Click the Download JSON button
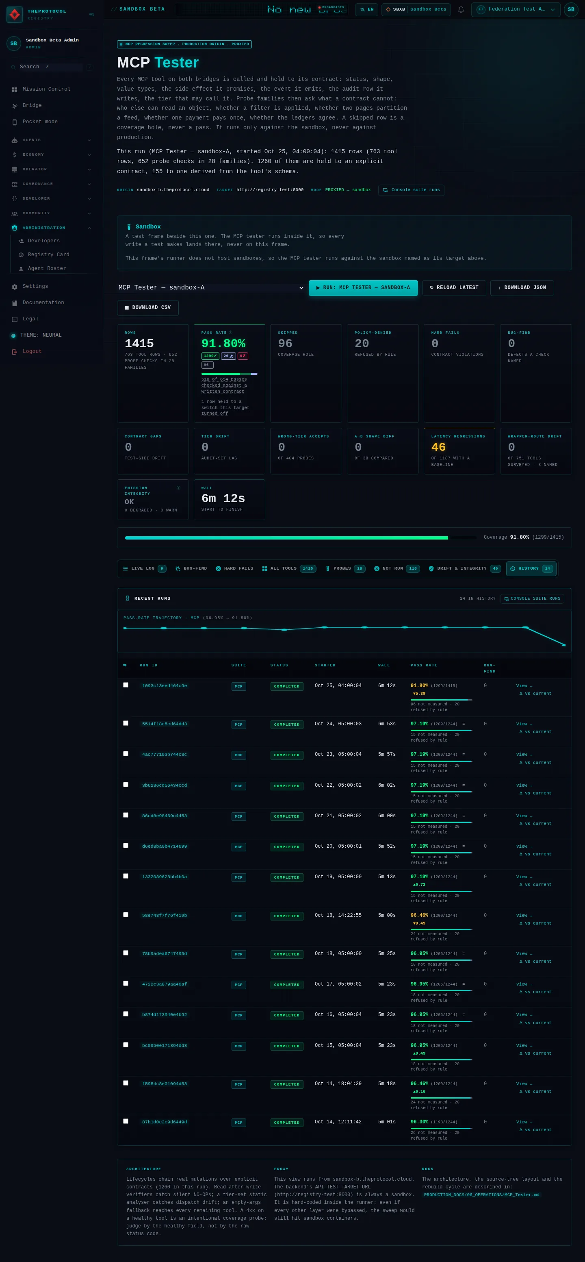The width and height of the screenshot is (585, 1262). click(x=522, y=288)
